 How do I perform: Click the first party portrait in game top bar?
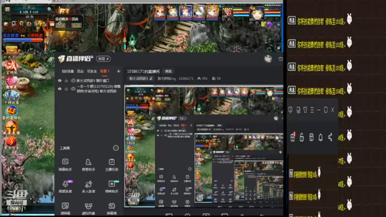(160, 12)
